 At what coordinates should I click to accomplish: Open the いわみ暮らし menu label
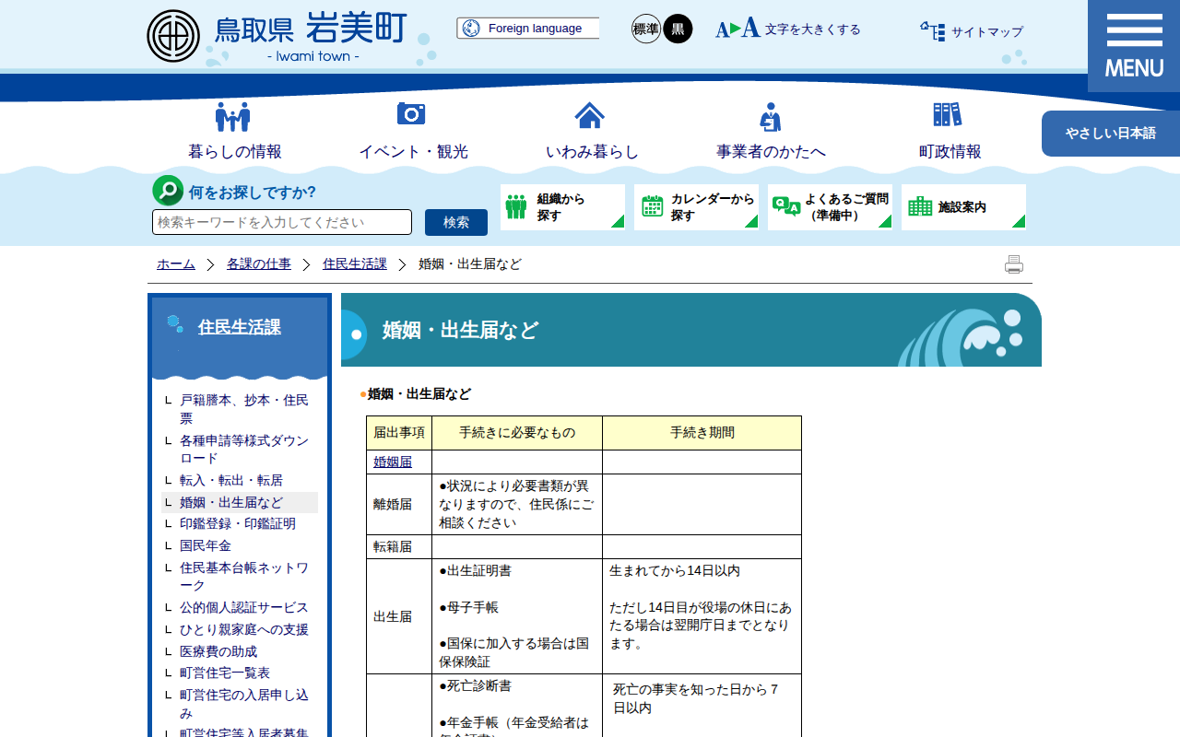[592, 152]
